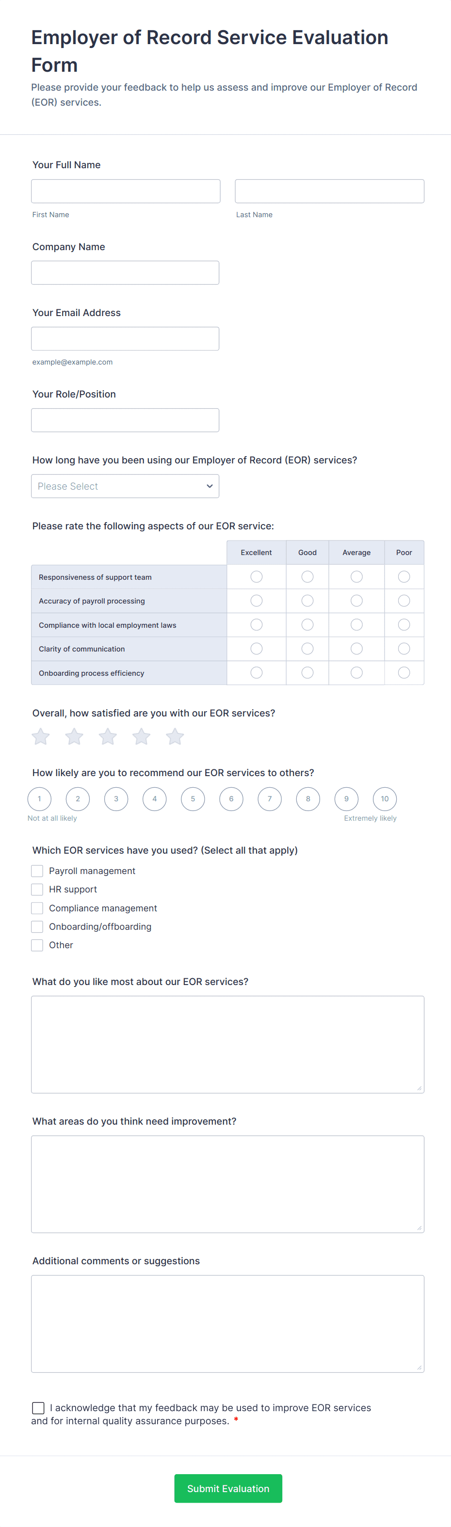Rate support team responsiveness as Excellent
The image size is (451, 1527).
point(256,577)
